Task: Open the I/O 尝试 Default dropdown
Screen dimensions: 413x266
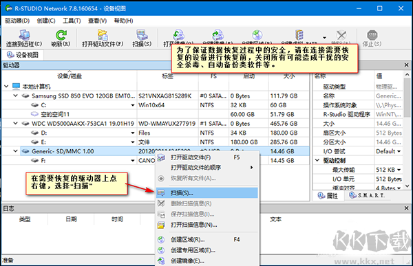Action: coord(399,151)
